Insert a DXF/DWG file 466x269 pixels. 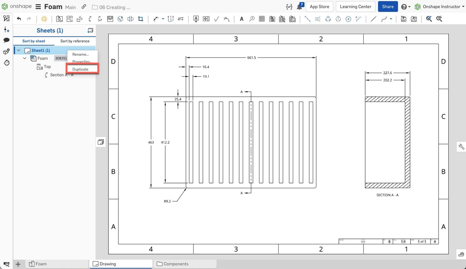click(x=404, y=19)
